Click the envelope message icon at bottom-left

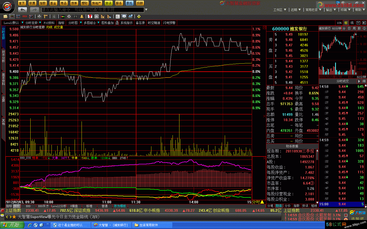3,216
